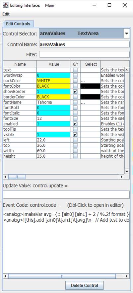Click the table's horizontal scroll left arrow

(5, 177)
